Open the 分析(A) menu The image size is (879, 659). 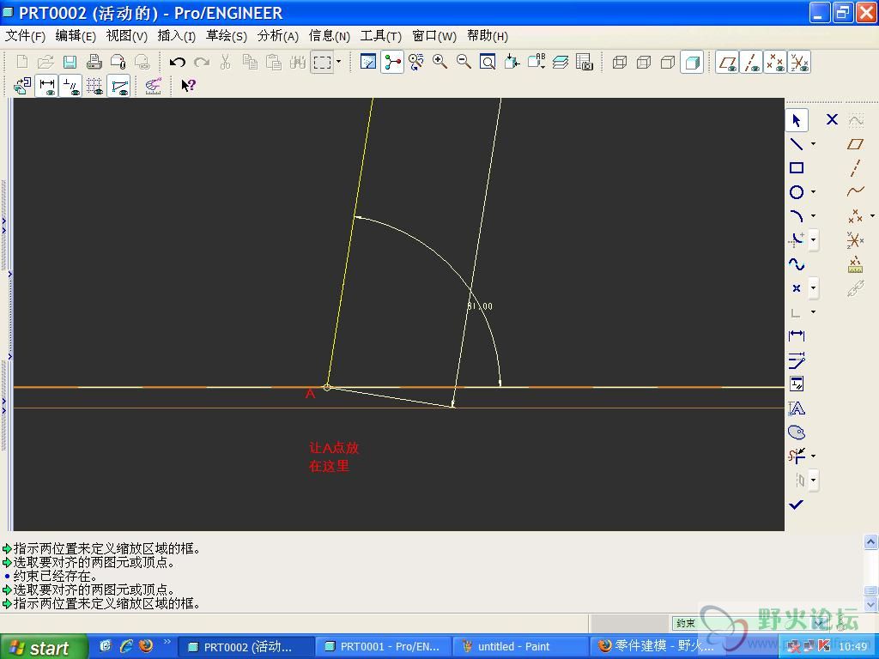(277, 36)
